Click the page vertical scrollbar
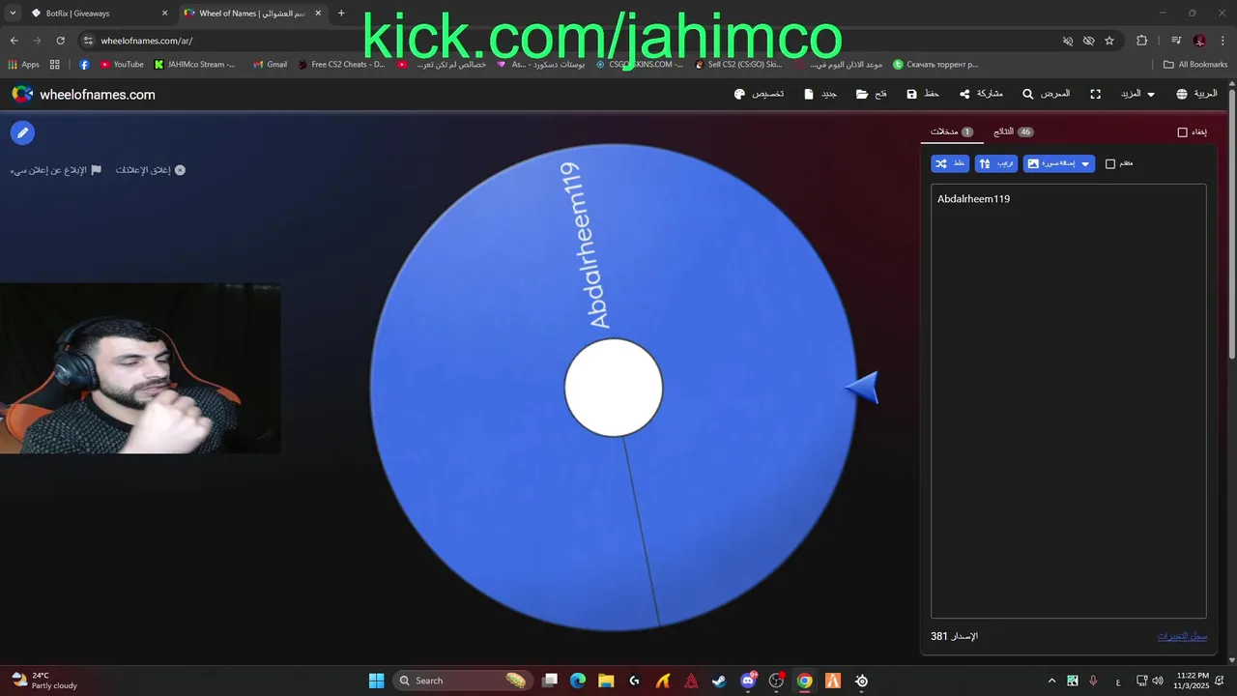 point(1231,224)
